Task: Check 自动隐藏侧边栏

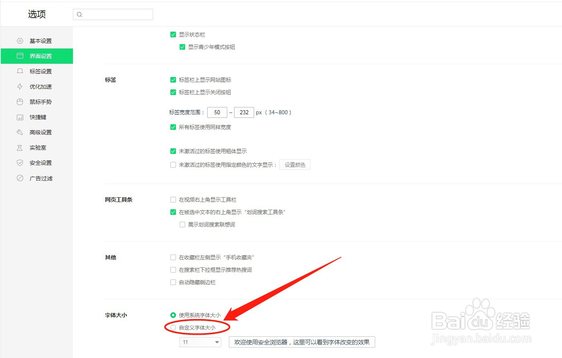Action: 173,282
